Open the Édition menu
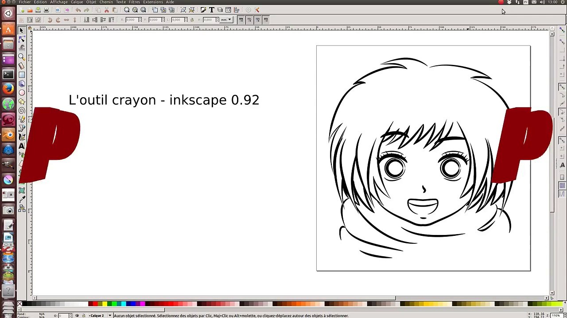The width and height of the screenshot is (567, 318). [40, 2]
